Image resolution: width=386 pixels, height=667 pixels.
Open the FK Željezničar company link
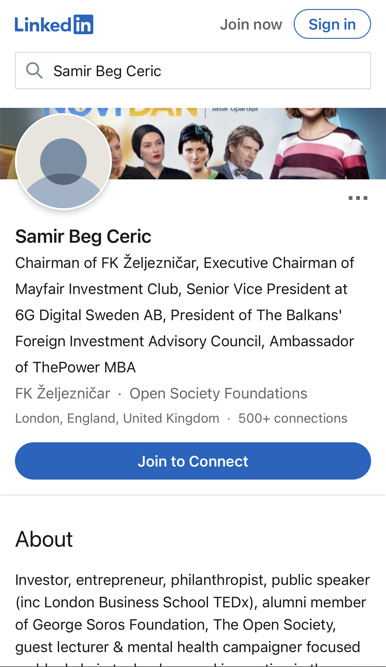[x=63, y=393]
